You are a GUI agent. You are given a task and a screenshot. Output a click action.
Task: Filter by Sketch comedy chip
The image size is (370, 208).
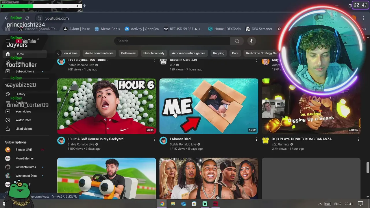tap(154, 53)
